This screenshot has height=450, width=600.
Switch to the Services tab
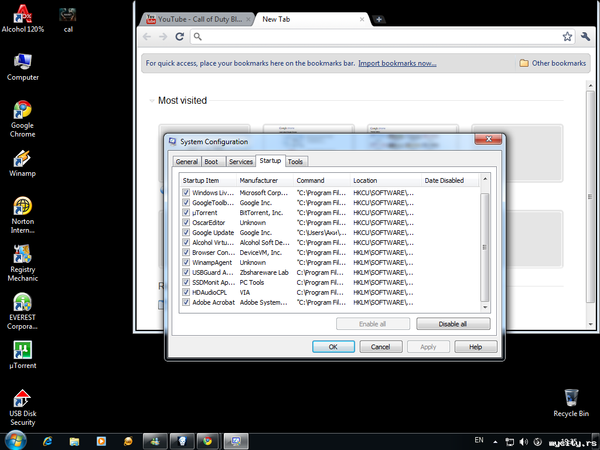tap(241, 162)
